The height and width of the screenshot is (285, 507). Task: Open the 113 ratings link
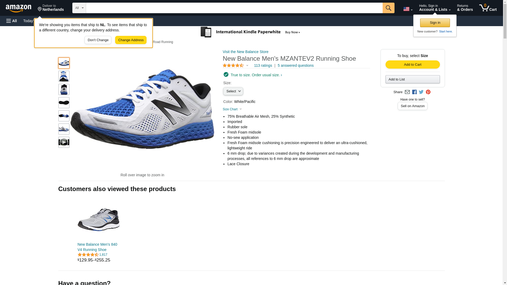tap(263, 65)
